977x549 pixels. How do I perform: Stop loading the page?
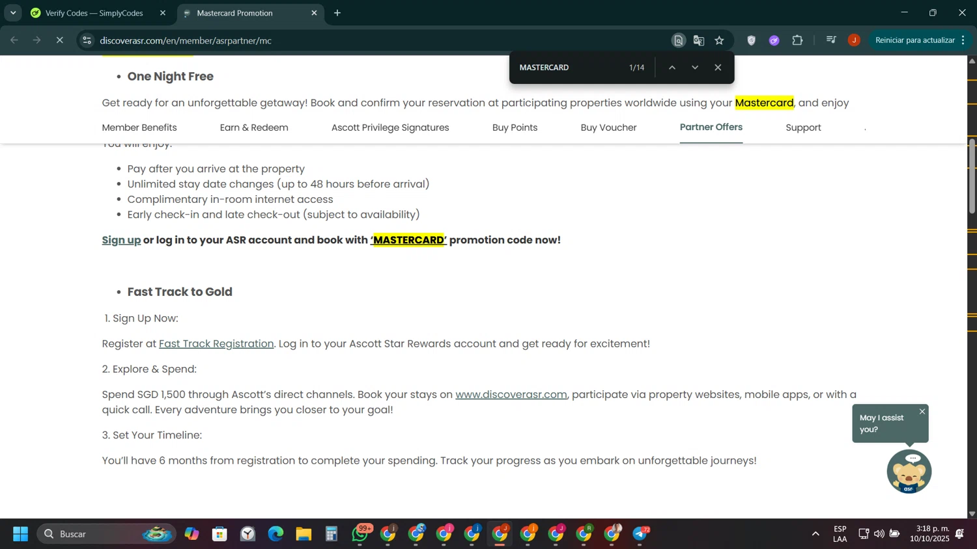(59, 40)
